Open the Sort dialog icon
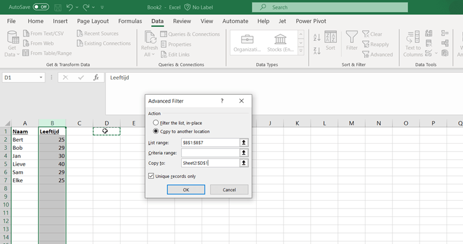The height and width of the screenshot is (244, 463). click(x=331, y=40)
